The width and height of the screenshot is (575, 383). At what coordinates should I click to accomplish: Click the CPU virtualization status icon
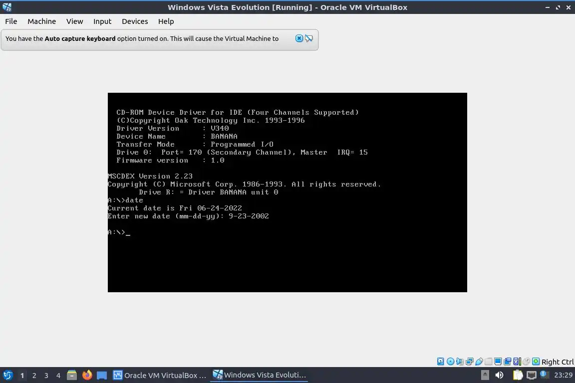[517, 362]
